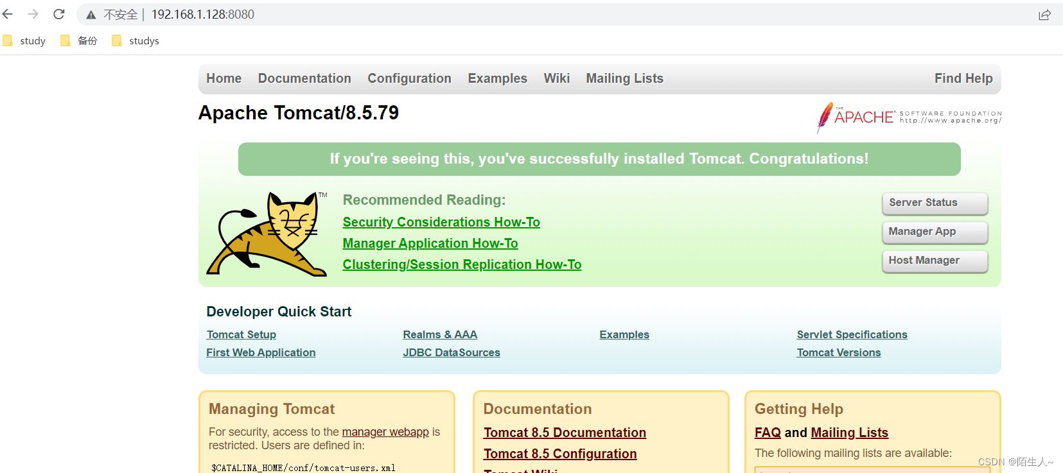1063x473 pixels.
Task: Reload the page with refresh icon
Action: [x=59, y=14]
